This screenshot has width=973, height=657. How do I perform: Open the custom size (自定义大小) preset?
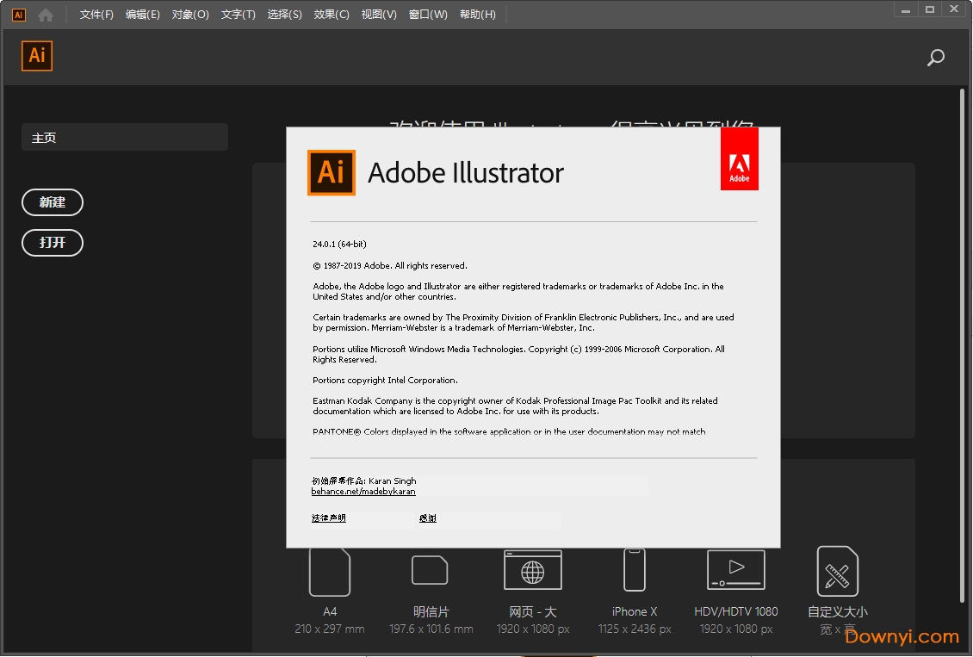837,571
